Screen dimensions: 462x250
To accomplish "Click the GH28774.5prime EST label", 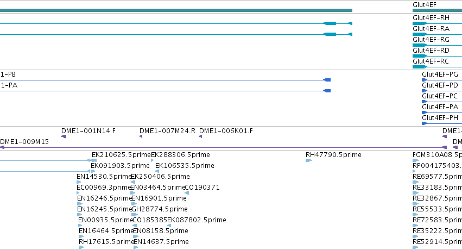I will tap(160, 209).
